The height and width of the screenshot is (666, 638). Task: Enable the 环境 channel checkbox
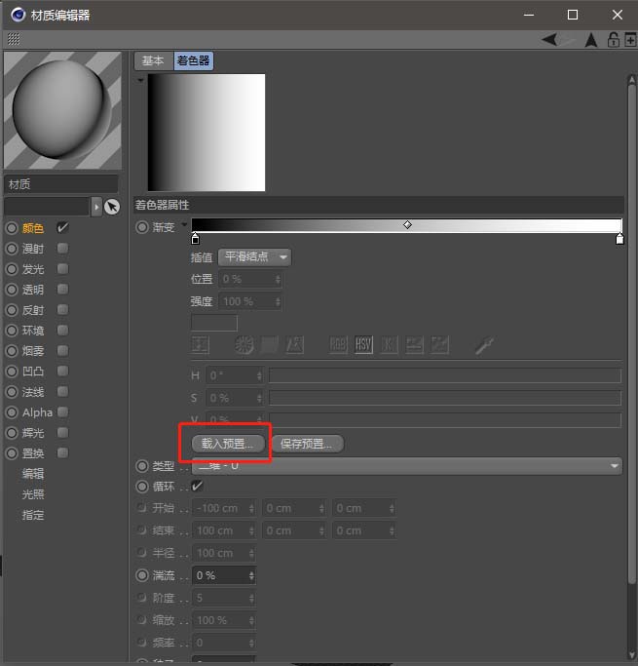point(62,330)
